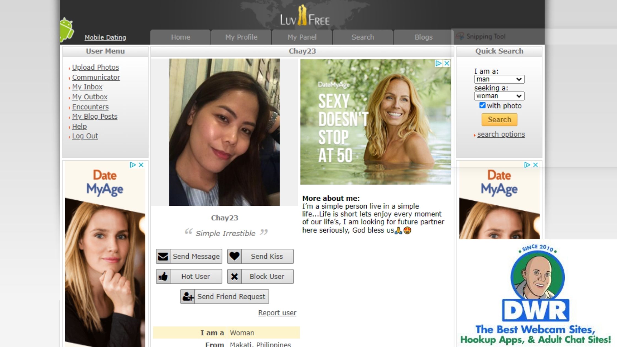
Task: Click the add-friend icon on Send Friend Request
Action: [x=188, y=297]
